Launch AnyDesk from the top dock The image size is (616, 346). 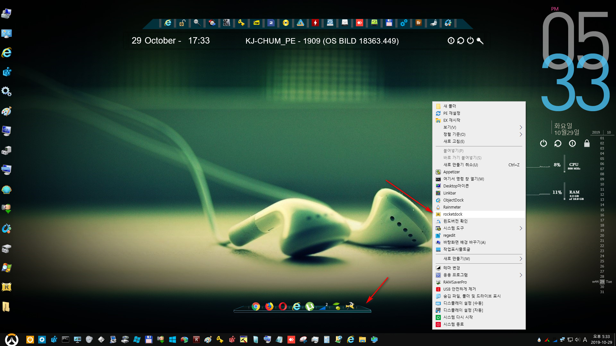click(360, 23)
